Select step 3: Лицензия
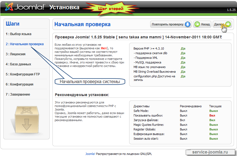The image size is (237, 156). tap(16, 54)
